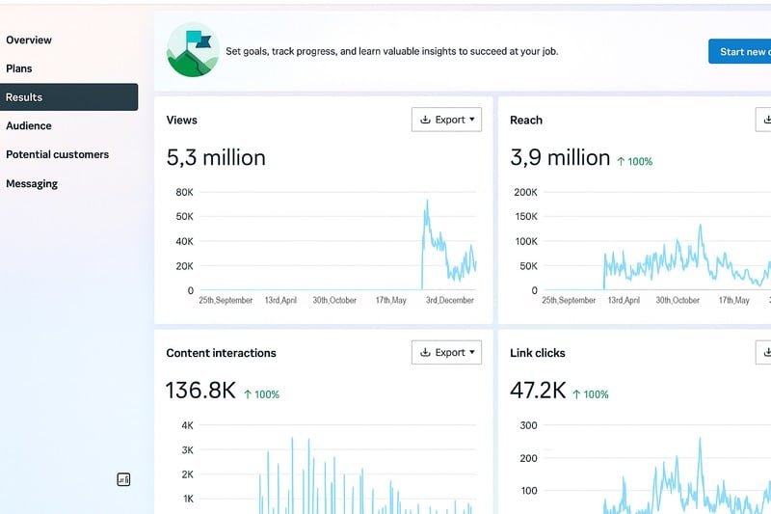Click the 5,3 million Views total
The width and height of the screenshot is (771, 514).
(216, 157)
